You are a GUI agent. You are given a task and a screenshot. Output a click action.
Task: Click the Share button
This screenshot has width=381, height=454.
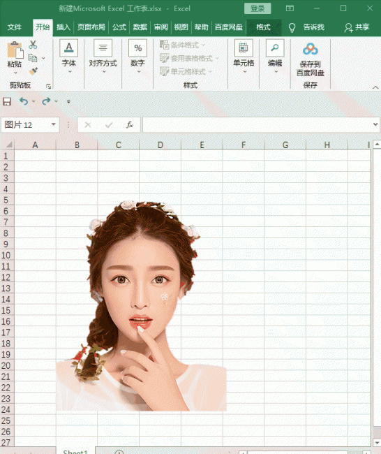click(357, 27)
